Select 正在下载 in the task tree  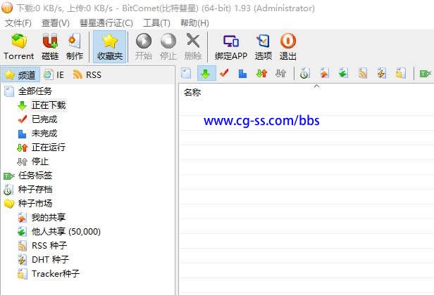pos(48,105)
